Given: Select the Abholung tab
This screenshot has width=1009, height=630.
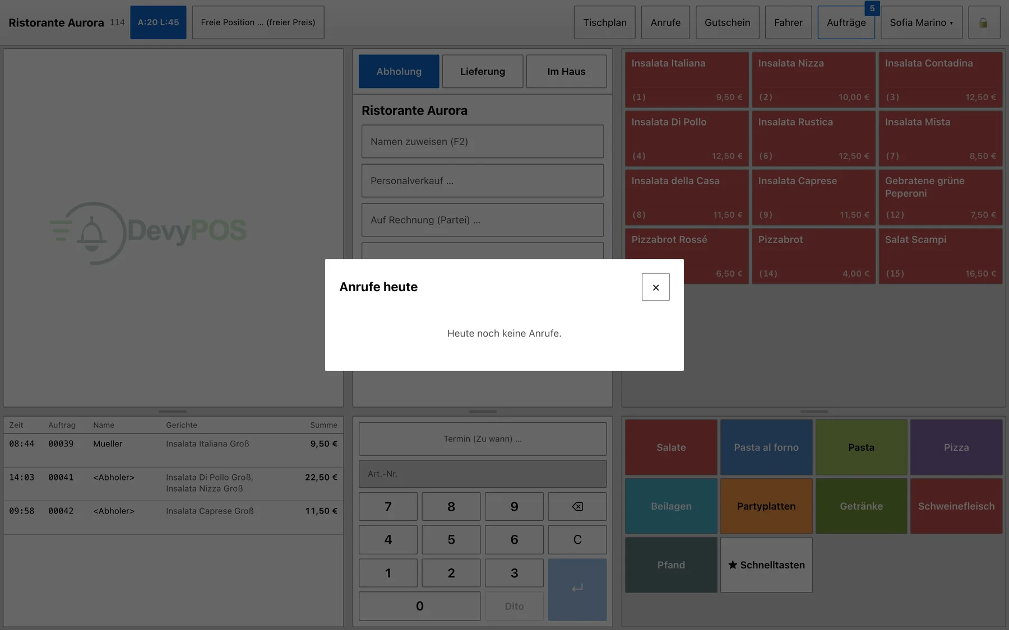Looking at the screenshot, I should 399,71.
